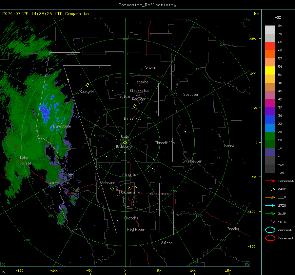Click the RockyMH label

click(87, 92)
